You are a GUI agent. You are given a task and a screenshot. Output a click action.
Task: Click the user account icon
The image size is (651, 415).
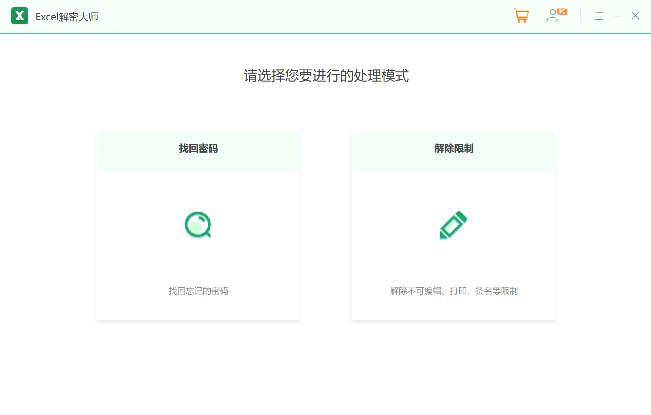coord(552,16)
